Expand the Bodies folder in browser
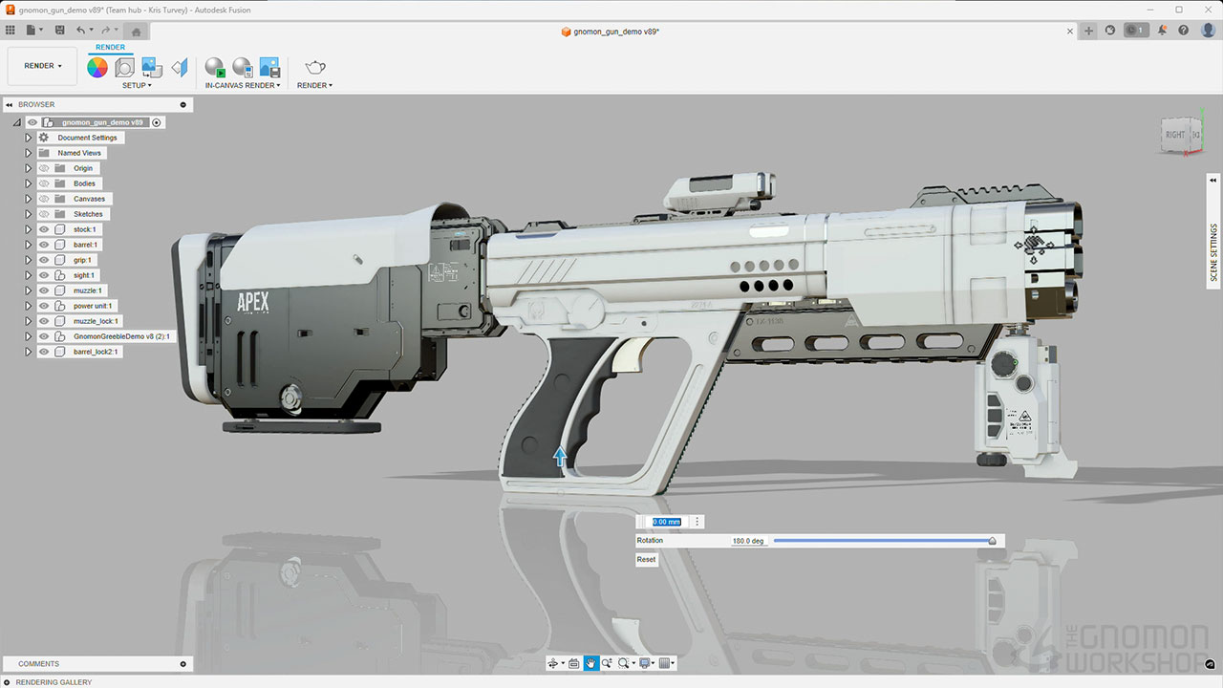The image size is (1223, 688). point(29,183)
